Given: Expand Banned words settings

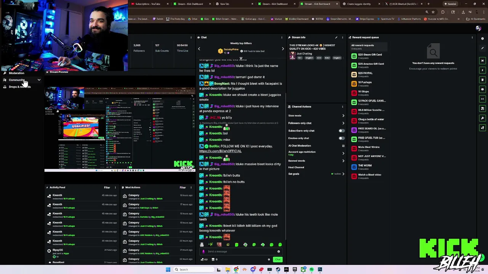Looking at the screenshot, I should click(343, 161).
